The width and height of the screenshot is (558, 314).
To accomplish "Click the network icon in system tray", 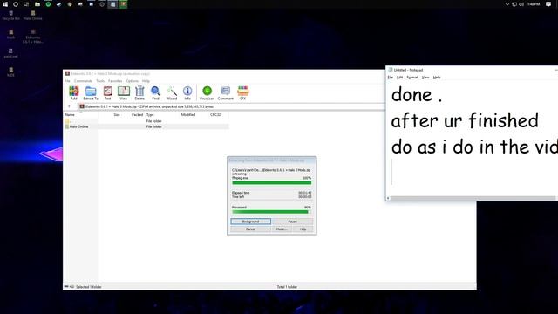I will tap(514, 4).
